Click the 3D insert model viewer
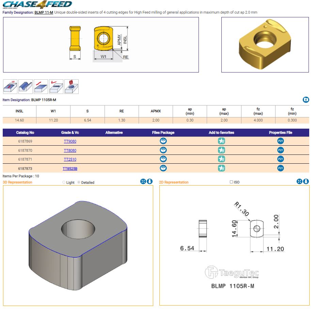Screen dimensions: 315x309 78,245
